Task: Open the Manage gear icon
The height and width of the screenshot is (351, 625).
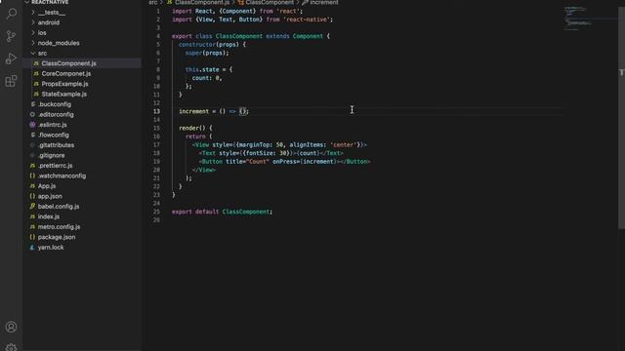Action: point(11,347)
